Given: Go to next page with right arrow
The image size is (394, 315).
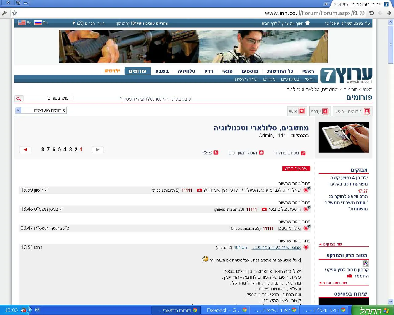Looking at the screenshot, I should click(98, 150).
